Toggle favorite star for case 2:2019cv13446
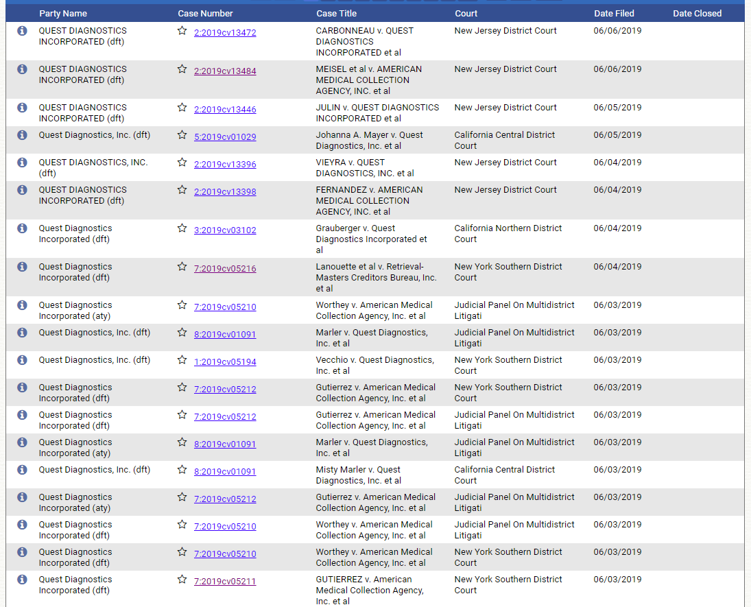Viewport: 751px width, 607px height. coord(182,107)
